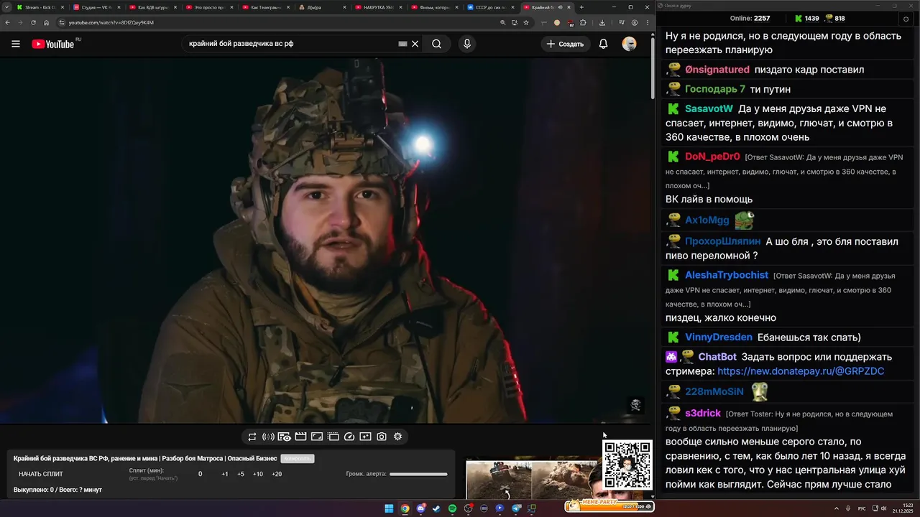The height and width of the screenshot is (517, 920).
Task: Click username AleshaTrybochist in chat
Action: click(x=727, y=275)
